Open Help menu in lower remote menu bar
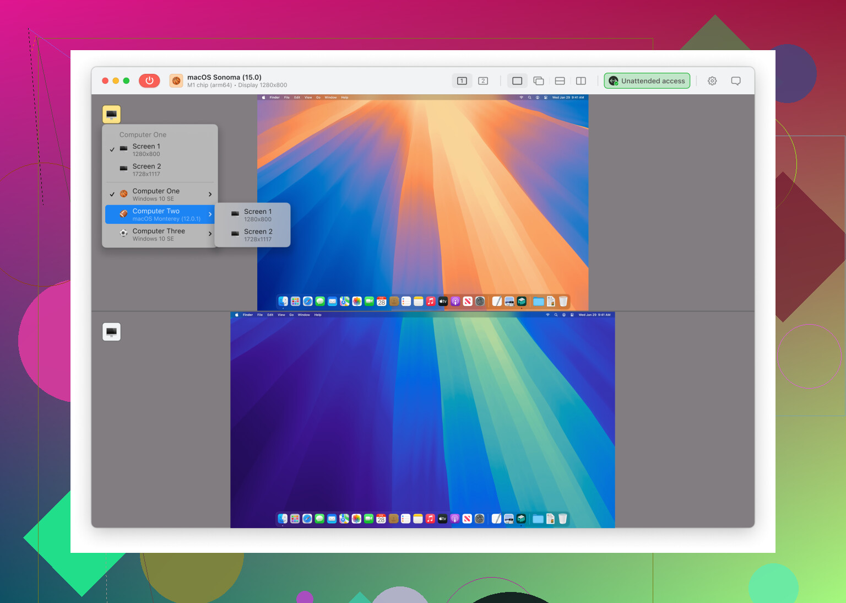Screen dimensions: 846x603 tap(318, 315)
